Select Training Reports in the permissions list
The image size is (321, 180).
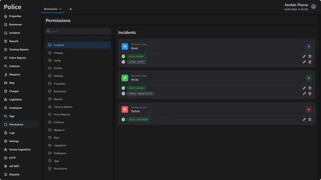78,107
